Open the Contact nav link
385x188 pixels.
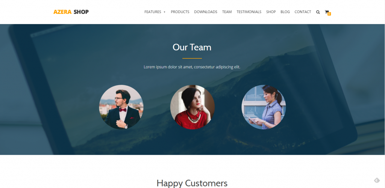pyautogui.click(x=303, y=12)
